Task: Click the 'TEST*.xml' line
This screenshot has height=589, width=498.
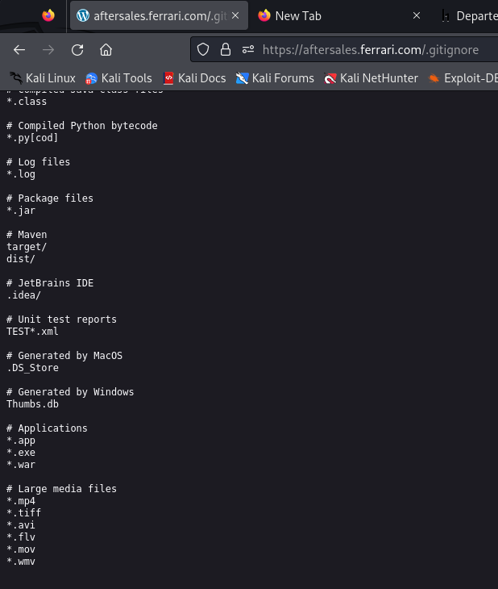Action: tap(32, 332)
